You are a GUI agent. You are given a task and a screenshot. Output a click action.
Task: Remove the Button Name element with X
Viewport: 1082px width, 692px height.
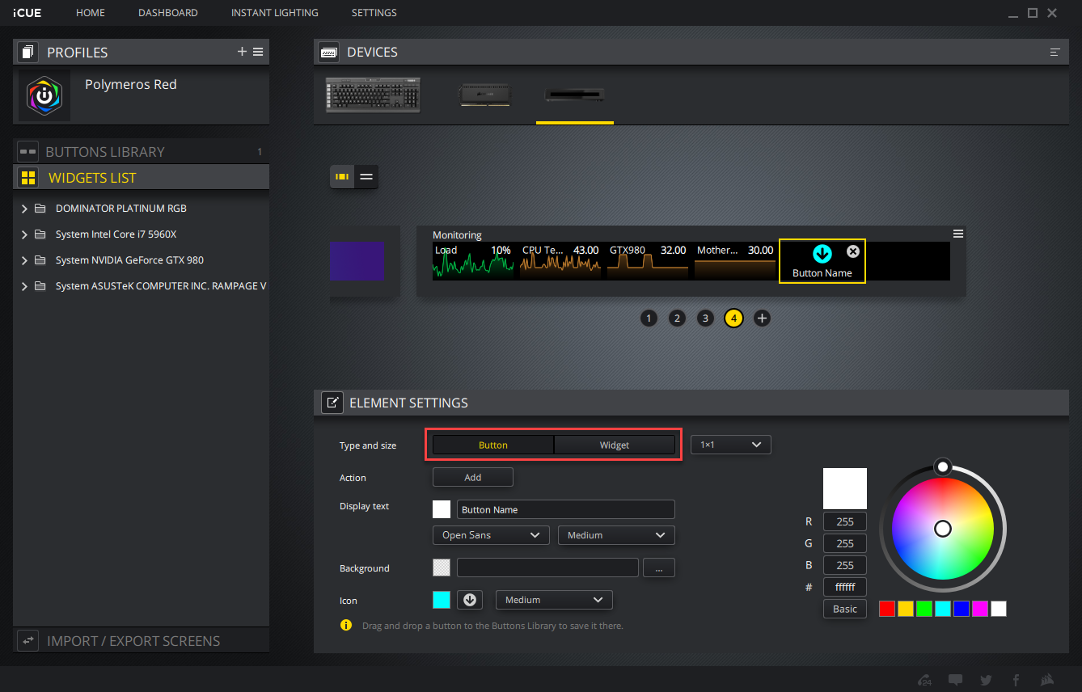click(852, 251)
